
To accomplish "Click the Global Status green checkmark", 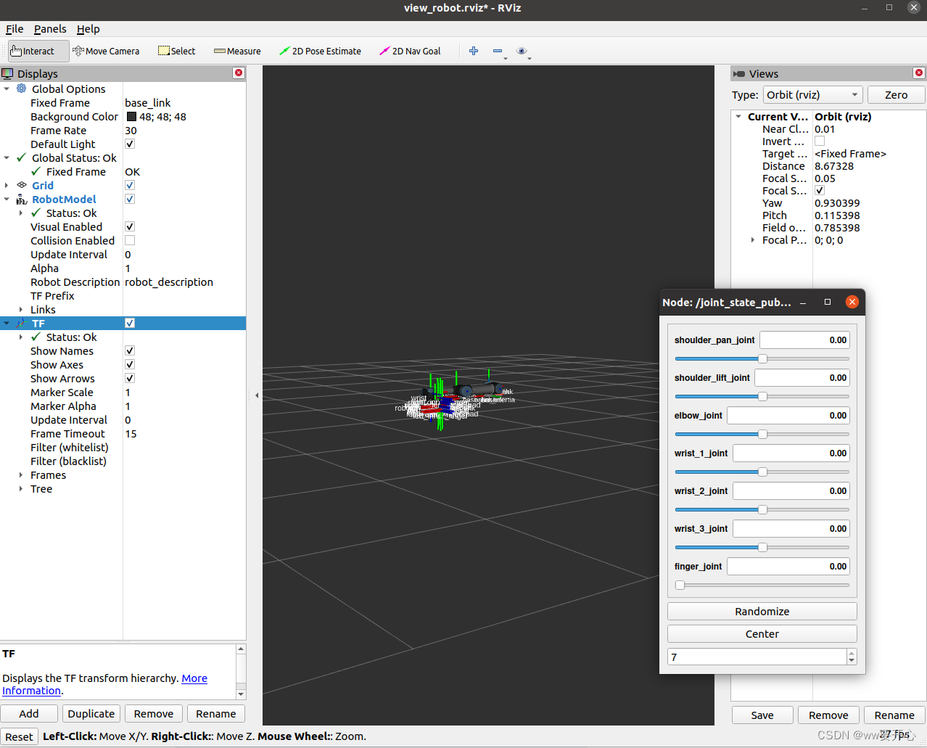I will [22, 157].
